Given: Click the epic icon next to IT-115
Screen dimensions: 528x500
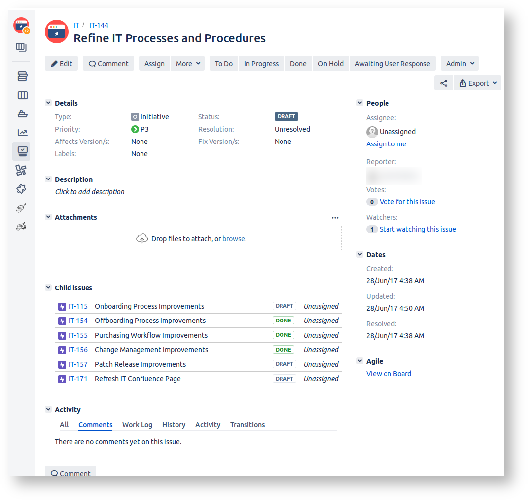Looking at the screenshot, I should pos(62,306).
